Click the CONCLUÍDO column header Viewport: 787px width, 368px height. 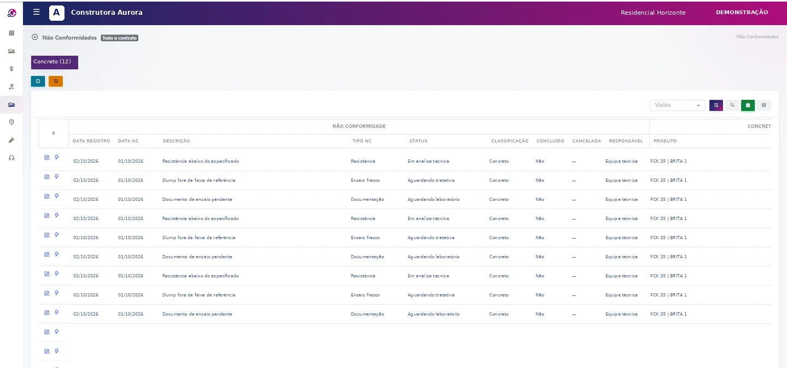(x=550, y=141)
